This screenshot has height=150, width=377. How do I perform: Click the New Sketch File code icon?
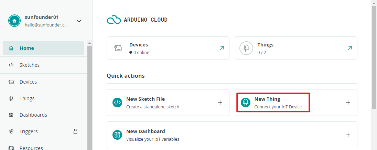click(117, 103)
